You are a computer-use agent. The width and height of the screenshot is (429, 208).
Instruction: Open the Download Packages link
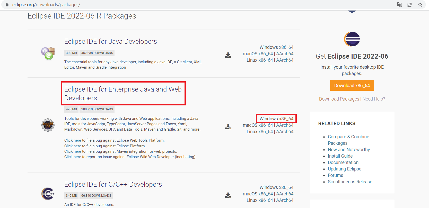(x=339, y=99)
